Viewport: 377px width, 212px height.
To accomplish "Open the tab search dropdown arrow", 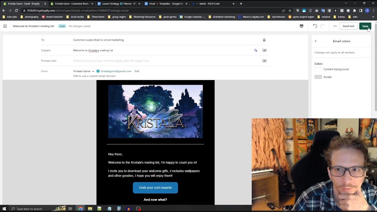I will click(346, 3).
